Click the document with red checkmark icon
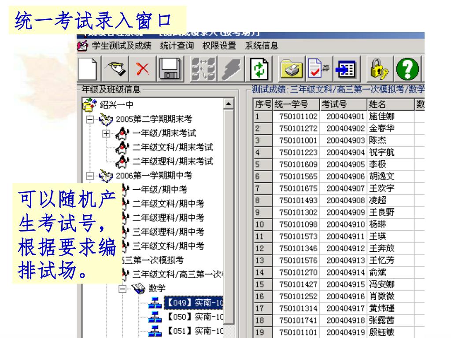The image size is (451, 338). pyautogui.click(x=318, y=69)
